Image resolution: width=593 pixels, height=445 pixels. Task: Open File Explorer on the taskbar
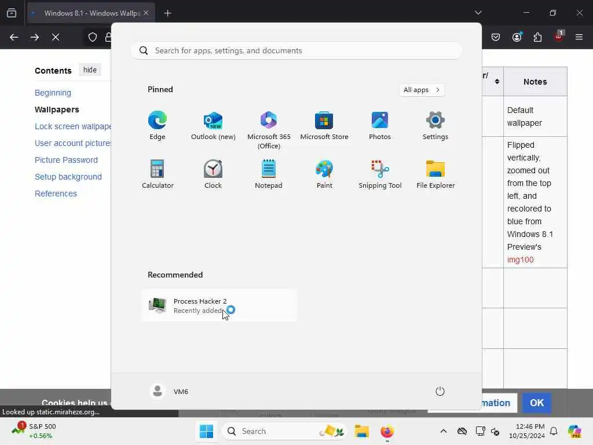pos(361,431)
